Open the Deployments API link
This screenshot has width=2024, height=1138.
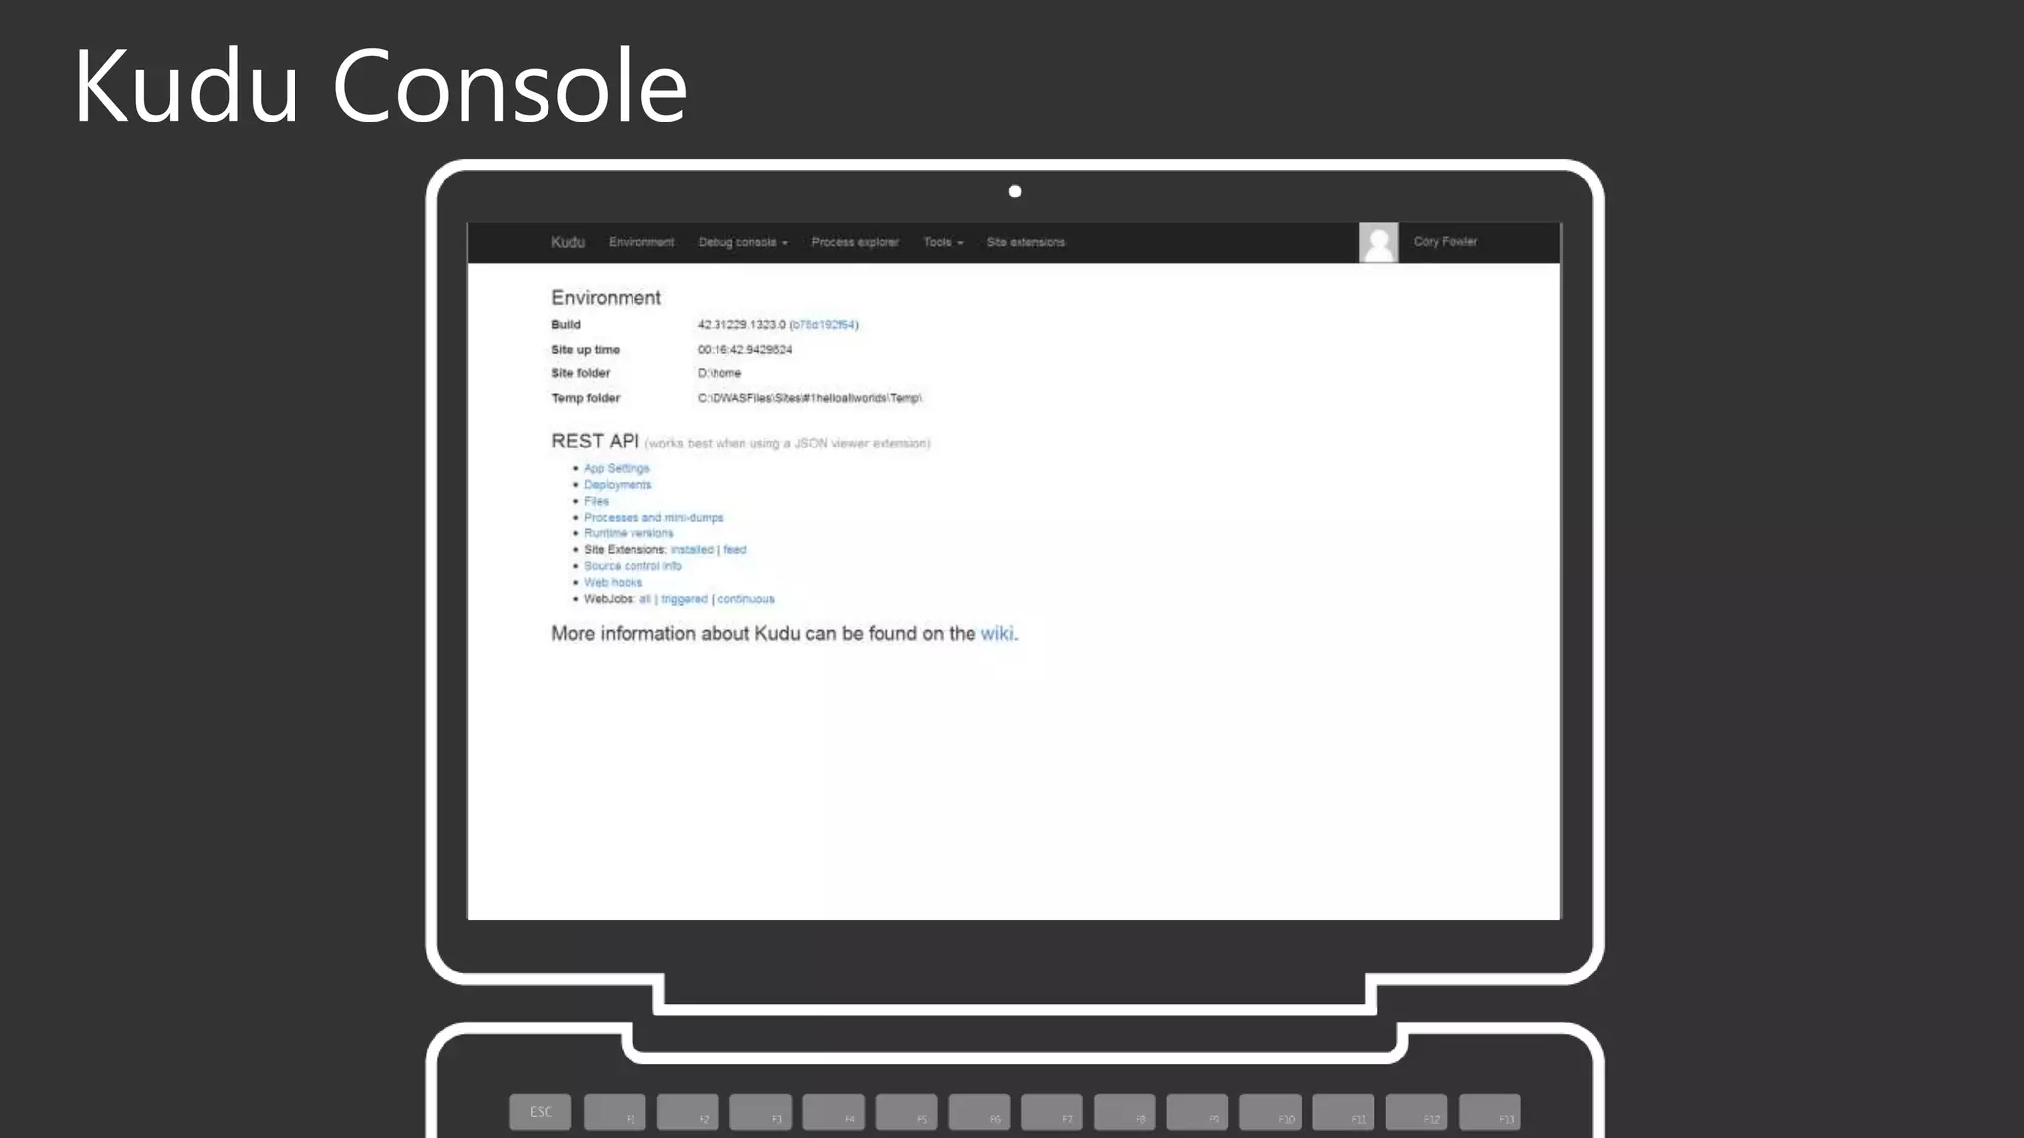click(x=618, y=485)
